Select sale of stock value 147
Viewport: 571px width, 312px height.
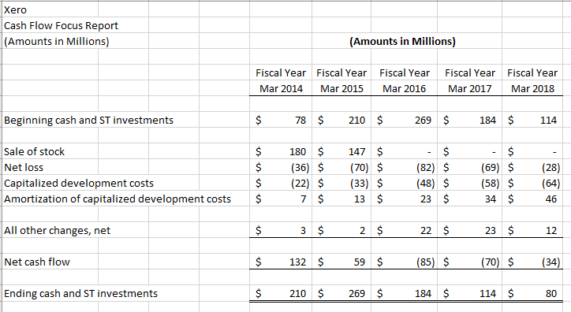[x=356, y=151]
